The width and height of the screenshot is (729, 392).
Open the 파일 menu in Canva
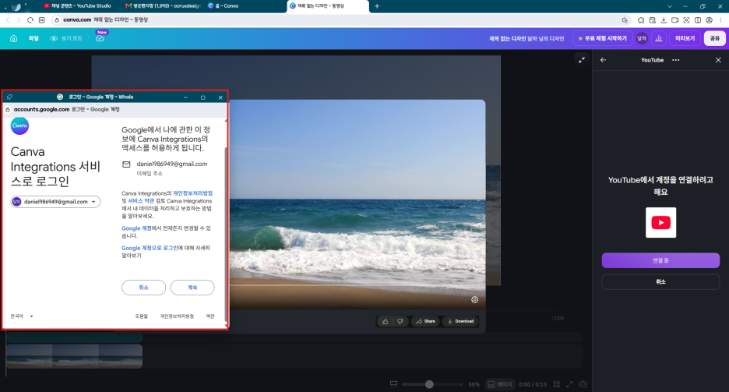click(33, 39)
